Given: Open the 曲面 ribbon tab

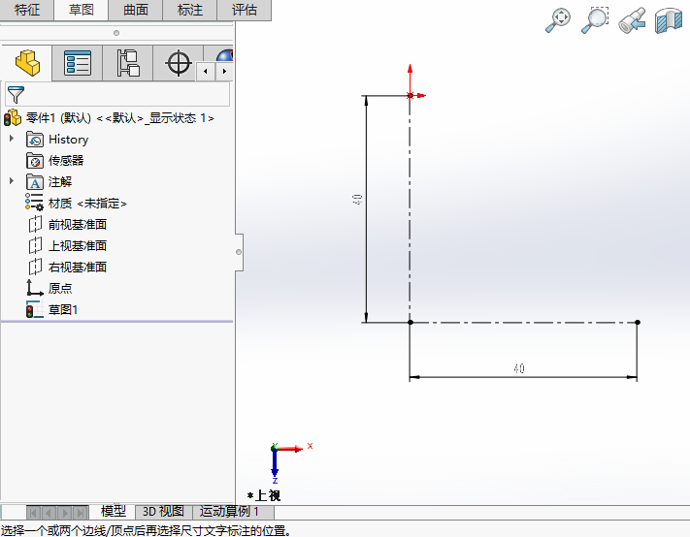Looking at the screenshot, I should [x=136, y=10].
